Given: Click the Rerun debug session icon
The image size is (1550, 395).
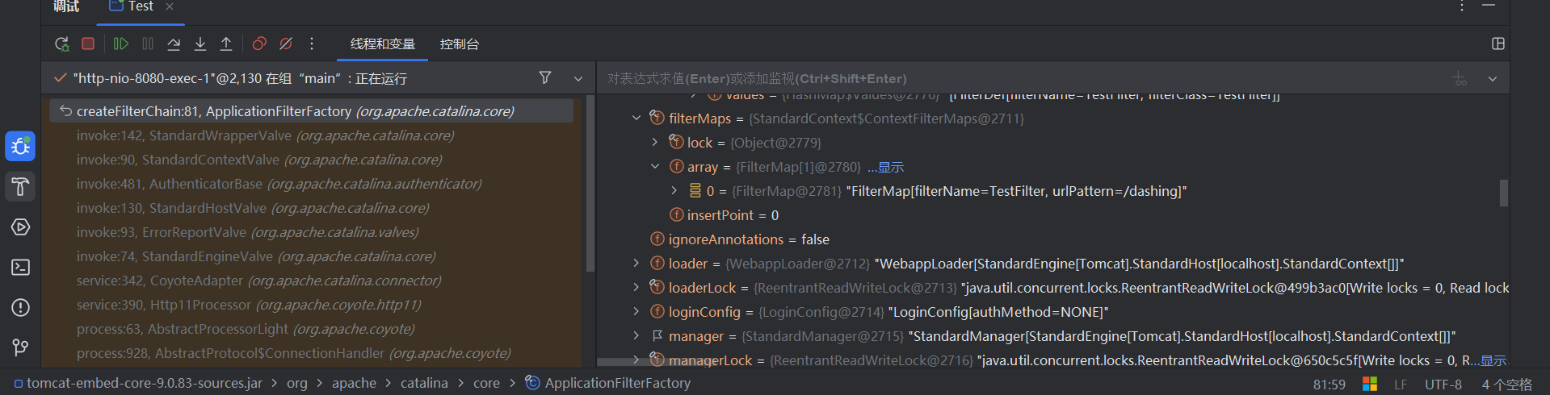Looking at the screenshot, I should [x=62, y=44].
